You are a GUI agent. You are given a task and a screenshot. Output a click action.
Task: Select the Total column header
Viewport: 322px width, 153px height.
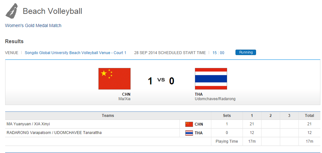tap(309, 116)
